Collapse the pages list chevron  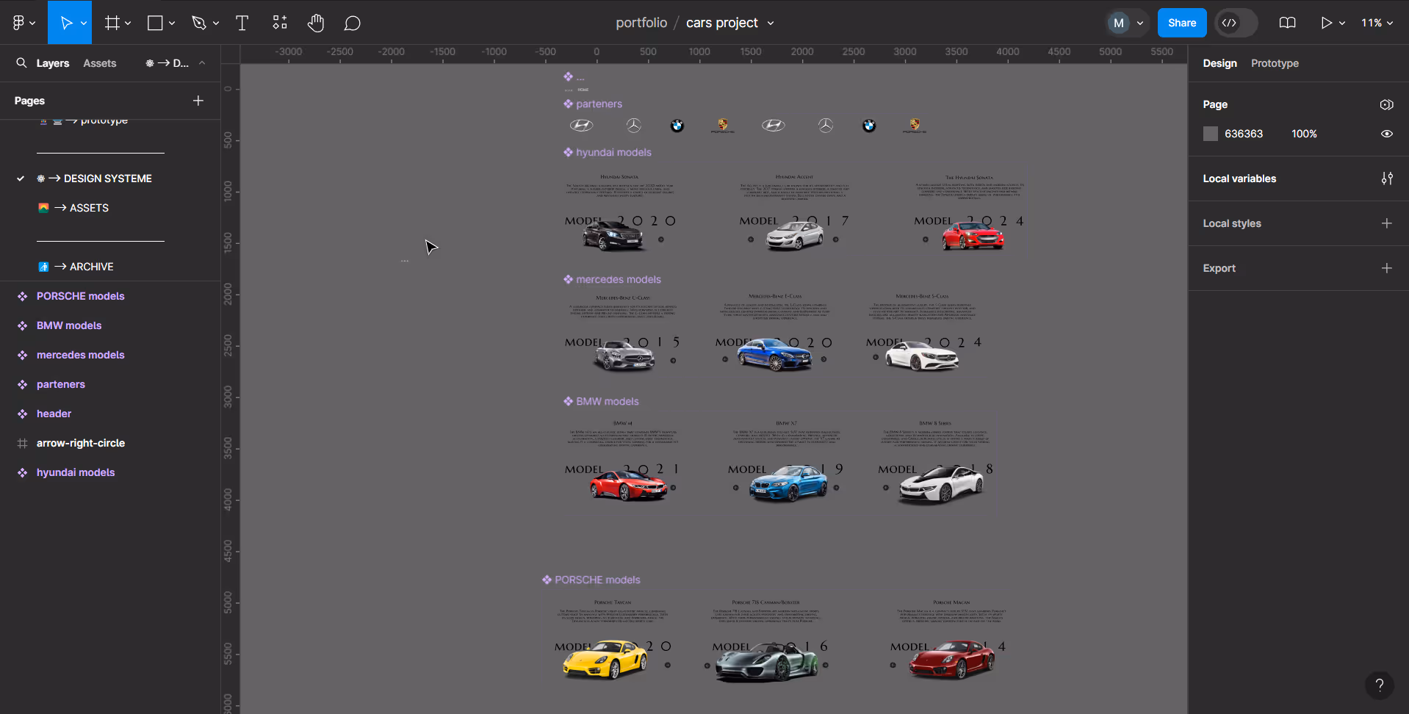pos(202,63)
